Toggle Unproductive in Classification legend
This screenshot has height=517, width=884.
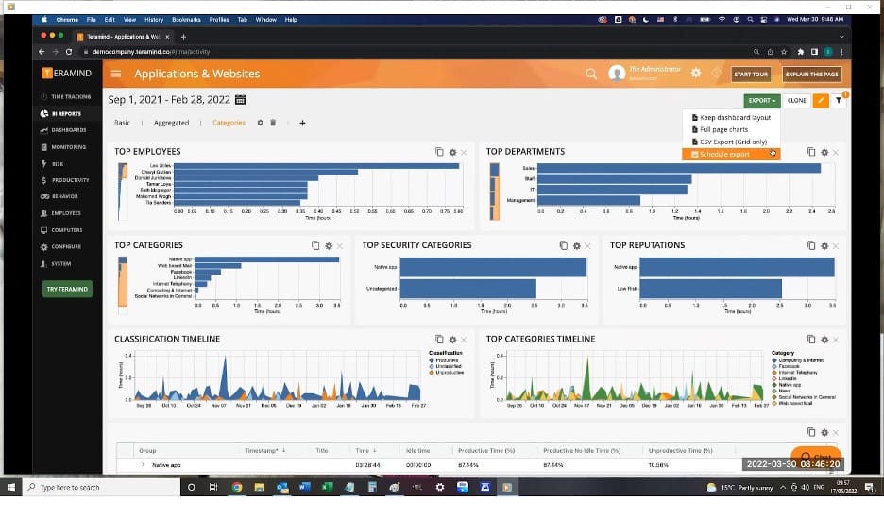point(447,373)
